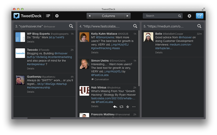Show Details for Twoodo tweet
This screenshot has height=135, width=217.
31,69
